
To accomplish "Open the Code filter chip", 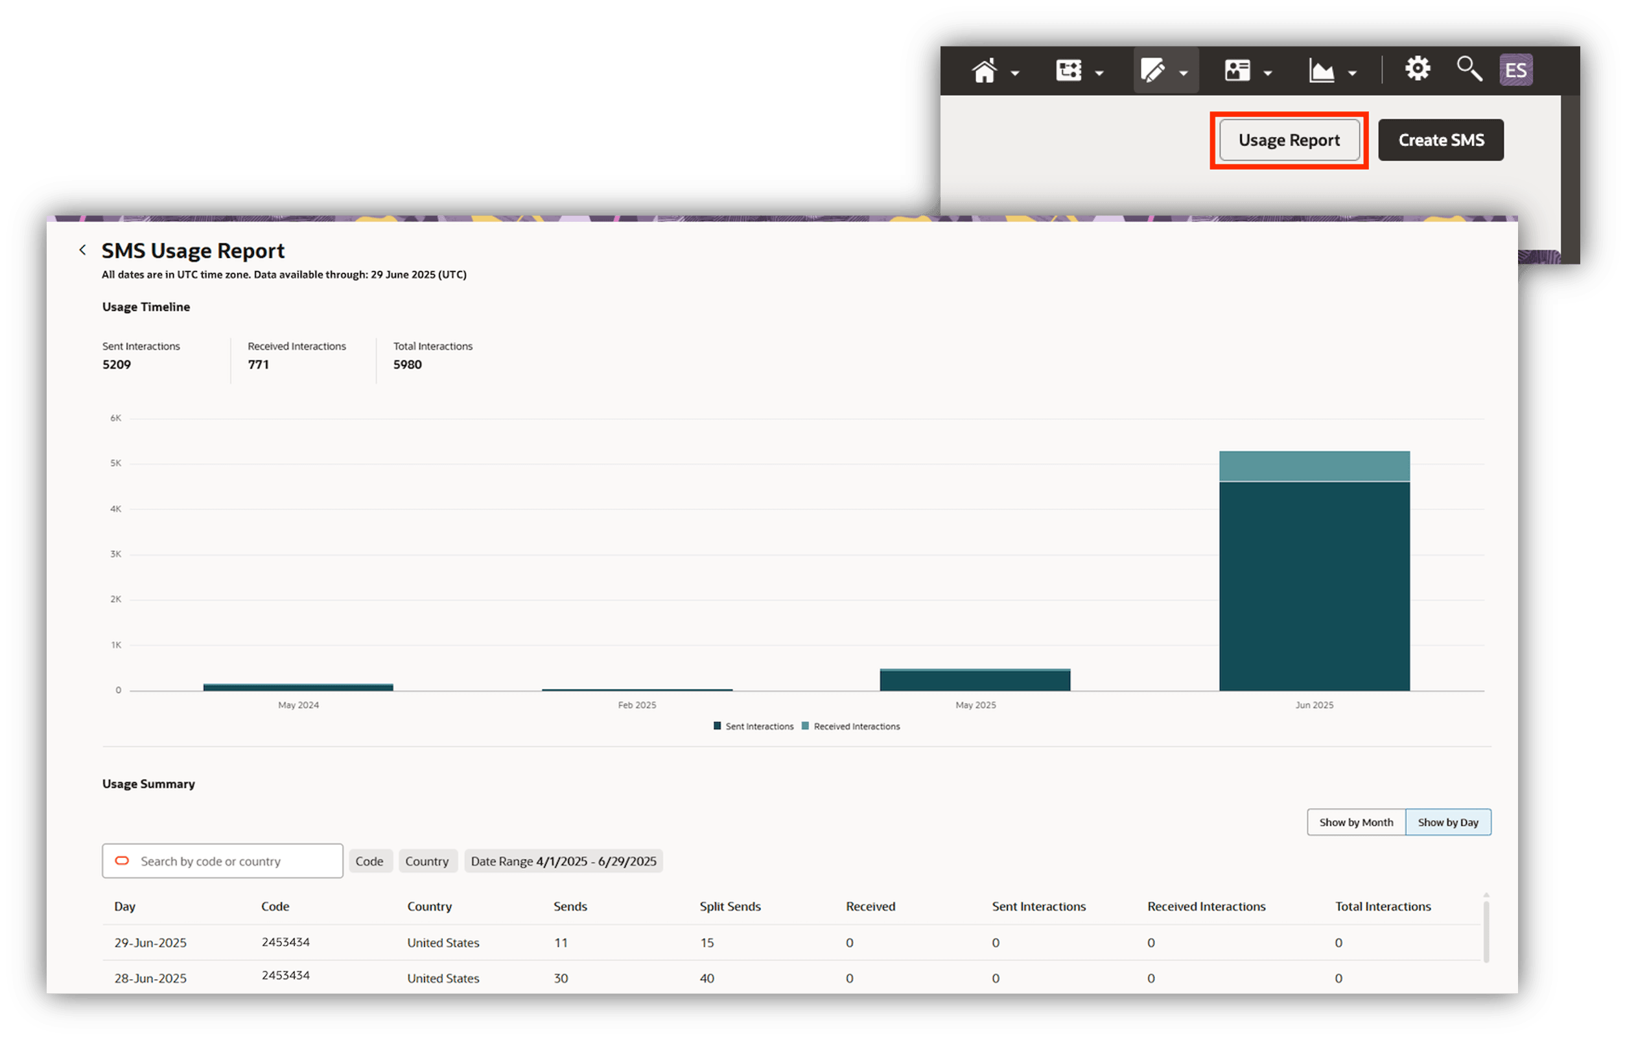I will coord(369,861).
